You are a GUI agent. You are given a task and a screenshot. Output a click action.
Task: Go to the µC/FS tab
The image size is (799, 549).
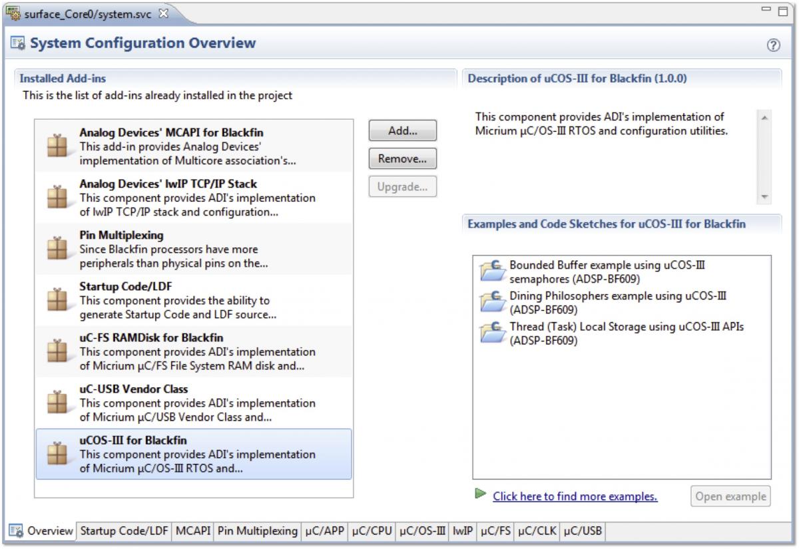coord(496,530)
